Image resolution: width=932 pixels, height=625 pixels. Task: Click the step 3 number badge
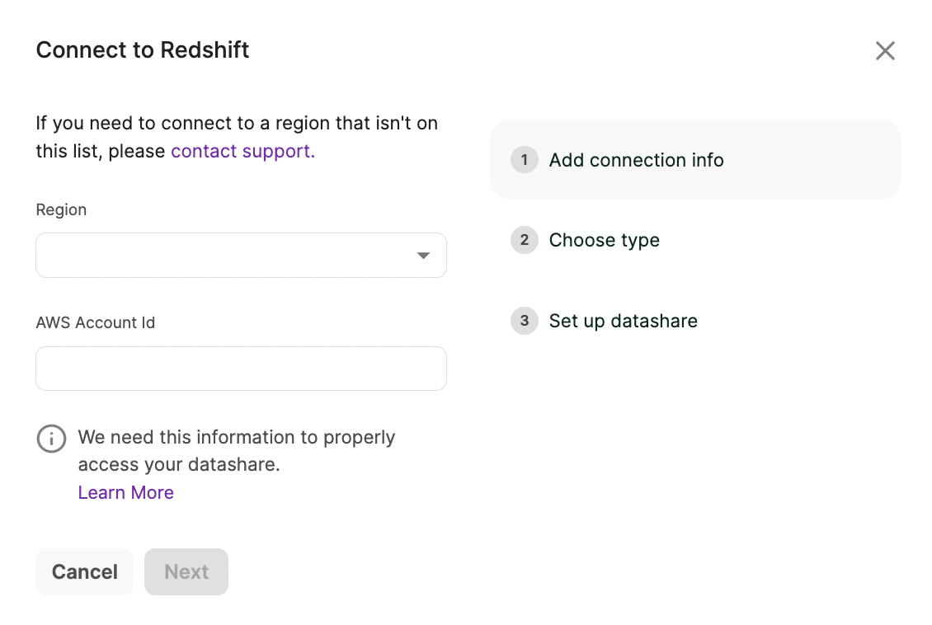coord(524,321)
